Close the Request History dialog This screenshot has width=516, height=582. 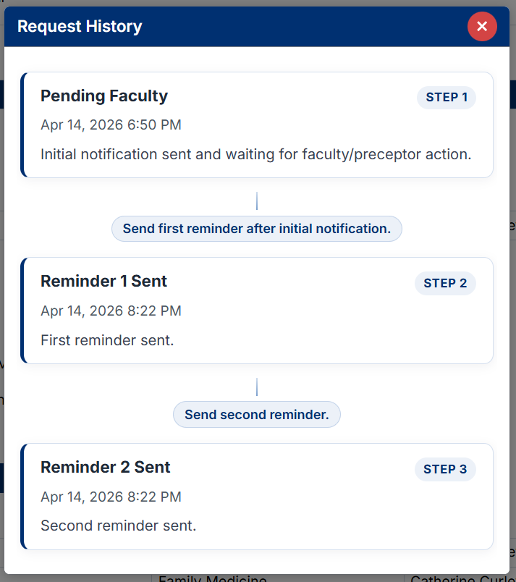tap(482, 26)
